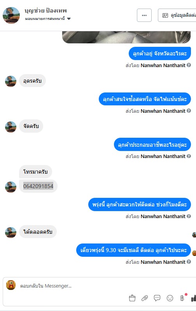Click help icon beside first Nanwhan Nanthanit label

click(x=189, y=65)
